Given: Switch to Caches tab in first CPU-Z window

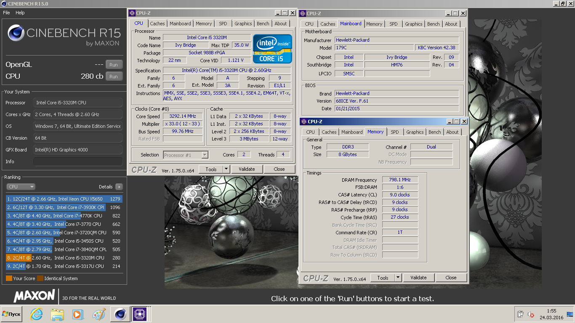Looking at the screenshot, I should click(x=157, y=24).
